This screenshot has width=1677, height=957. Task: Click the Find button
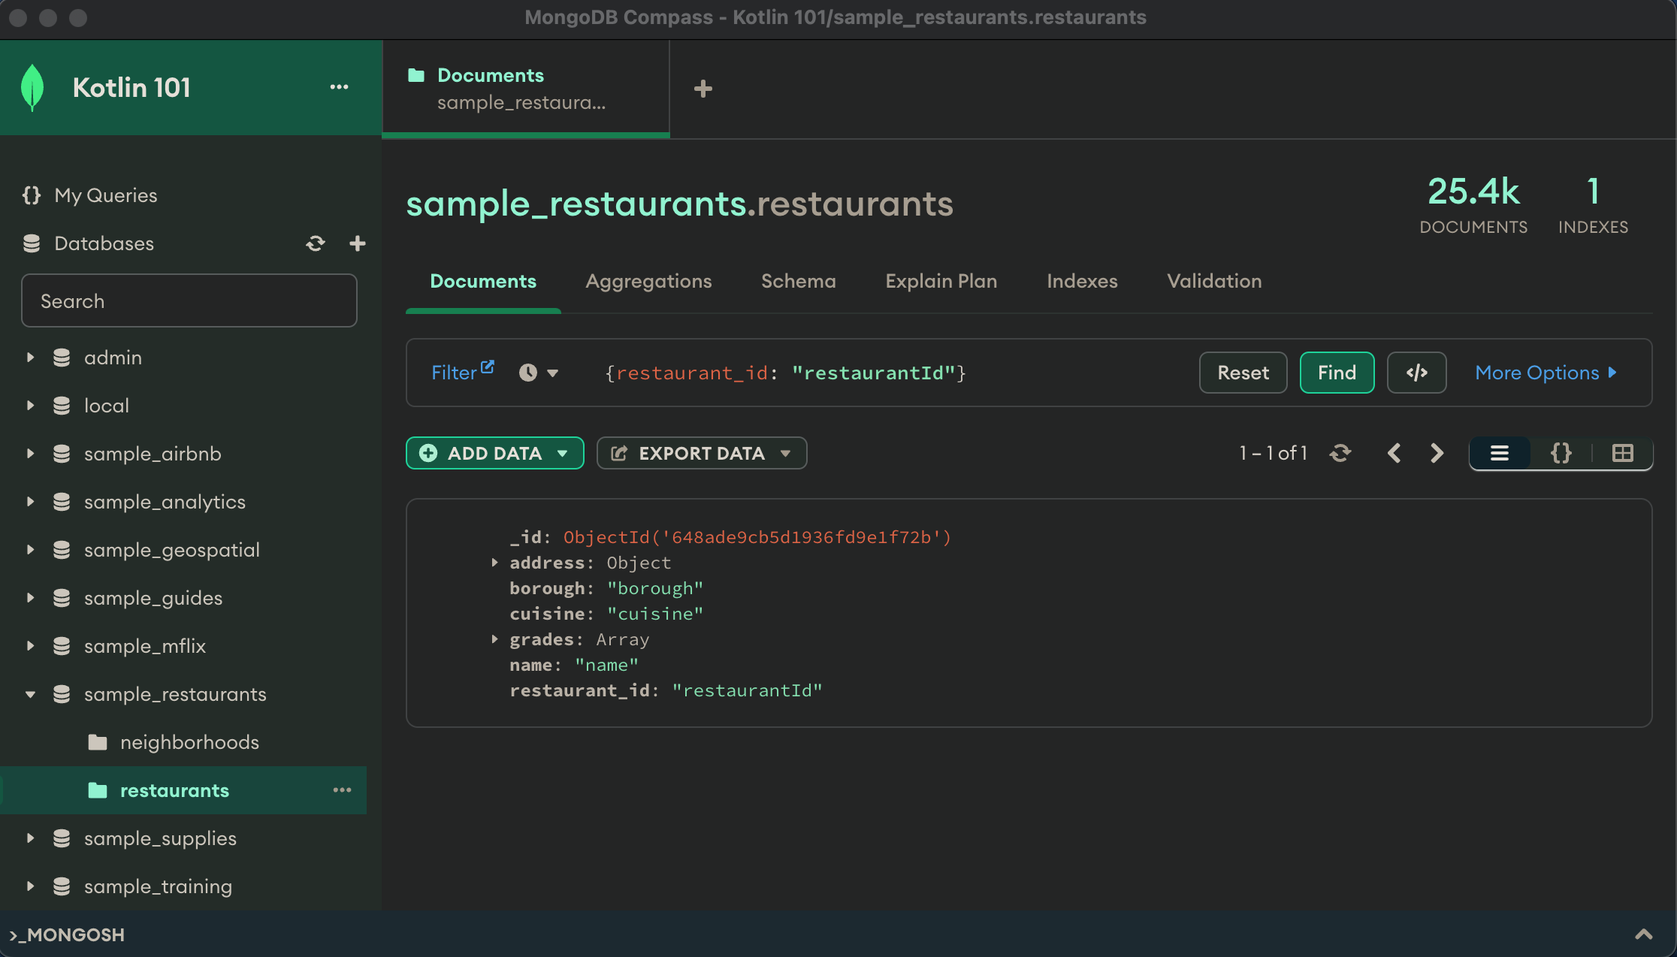click(1337, 373)
